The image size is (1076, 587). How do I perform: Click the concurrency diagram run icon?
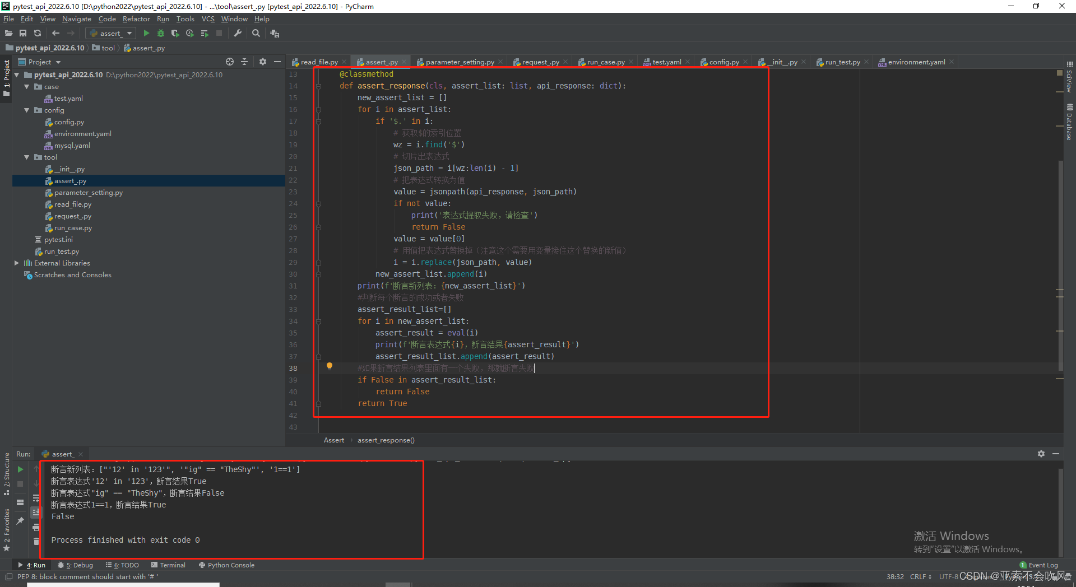coord(205,33)
